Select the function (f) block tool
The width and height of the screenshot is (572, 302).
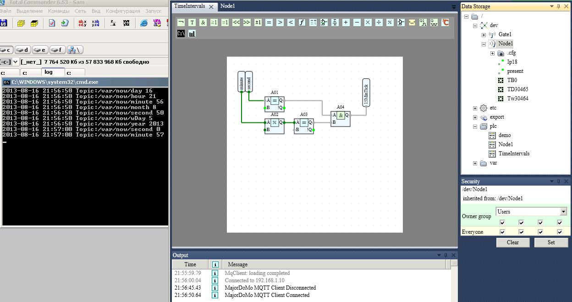click(302, 22)
